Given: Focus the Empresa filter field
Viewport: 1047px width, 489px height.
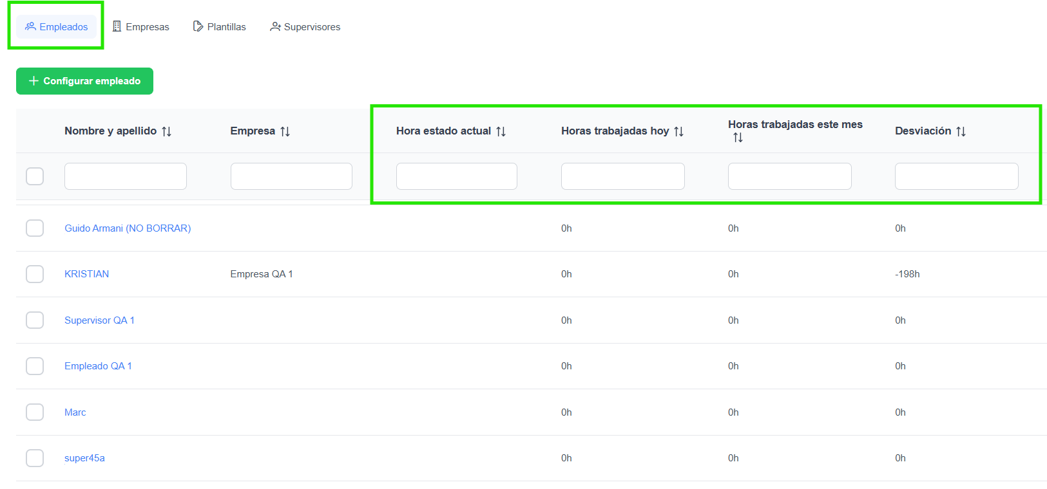Looking at the screenshot, I should tap(291, 176).
